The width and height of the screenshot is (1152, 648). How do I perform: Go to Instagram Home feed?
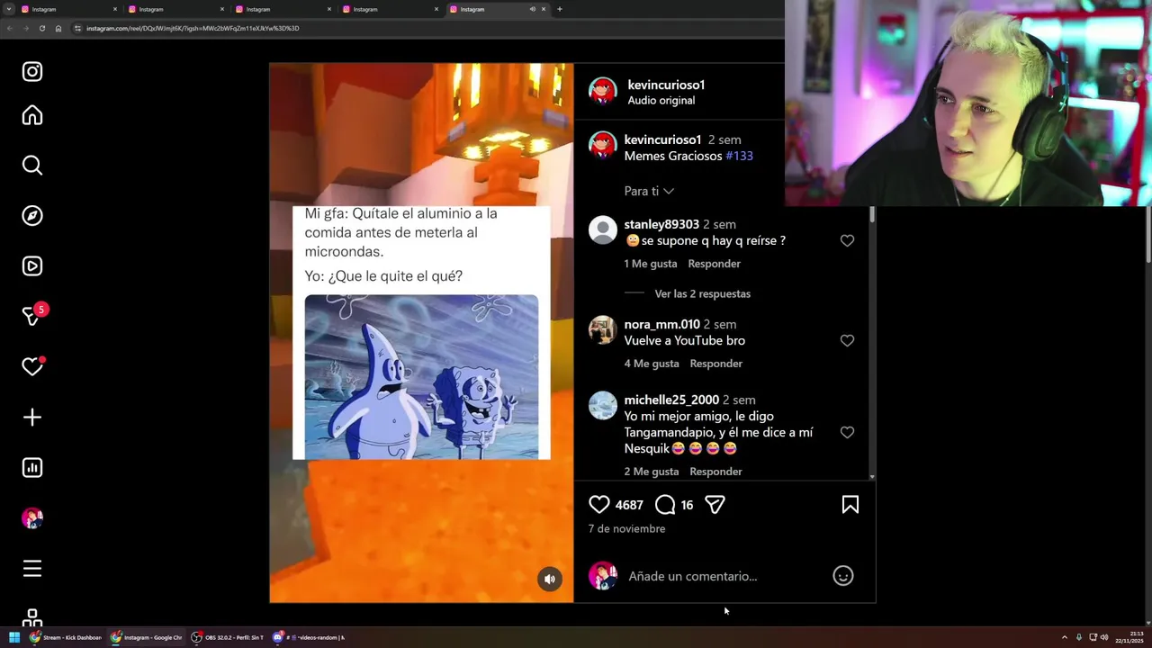coord(32,115)
